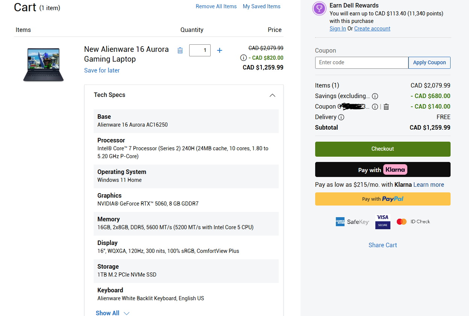Click the American Express SafeKey logo
This screenshot has height=316, width=469.
tap(352, 222)
